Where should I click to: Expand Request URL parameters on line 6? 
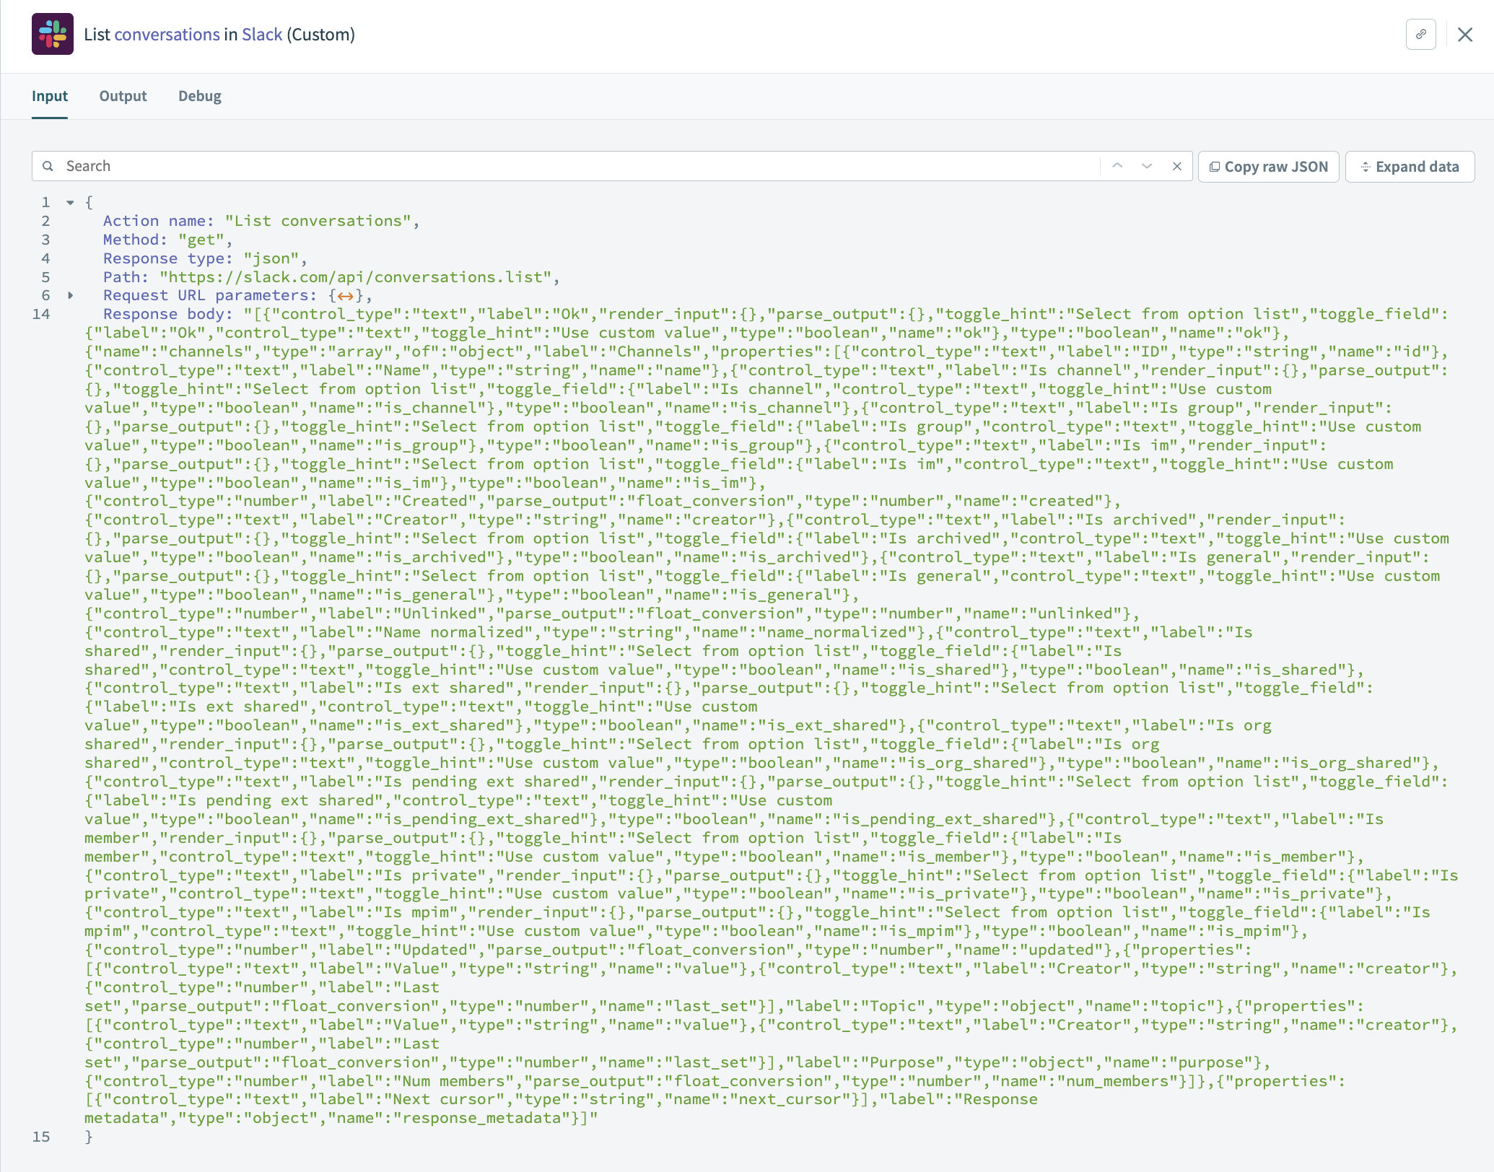[x=70, y=295]
